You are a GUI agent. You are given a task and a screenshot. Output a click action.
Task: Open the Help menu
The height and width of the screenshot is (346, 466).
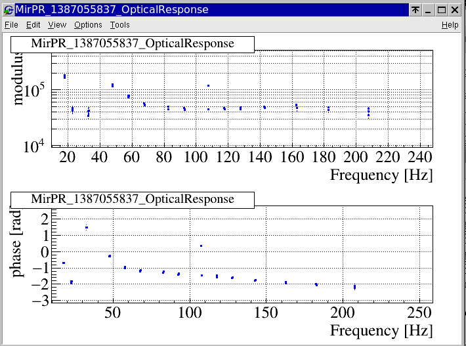click(x=450, y=25)
